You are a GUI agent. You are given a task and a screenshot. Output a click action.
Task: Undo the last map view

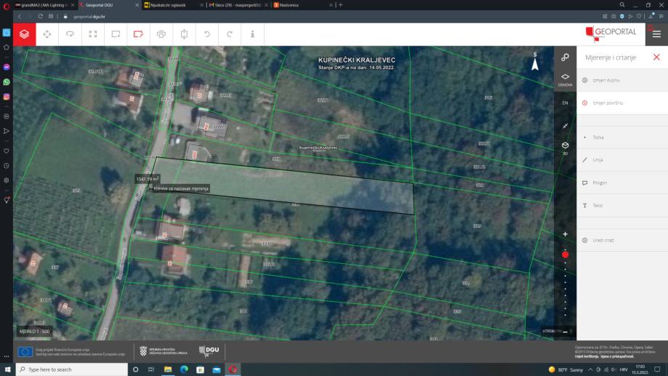point(206,34)
